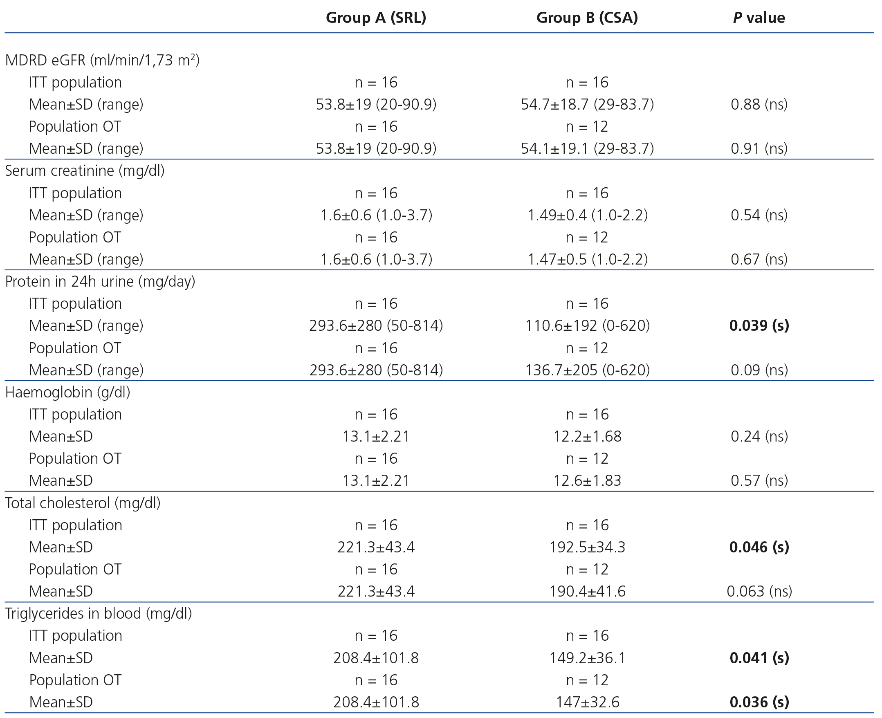Screen dimensions: 882x718
Task: Select the bold P value 0.041 (s)
Action: (x=759, y=658)
